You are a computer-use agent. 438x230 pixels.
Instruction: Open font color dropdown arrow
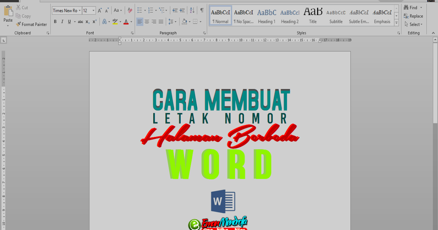pyautogui.click(x=131, y=22)
